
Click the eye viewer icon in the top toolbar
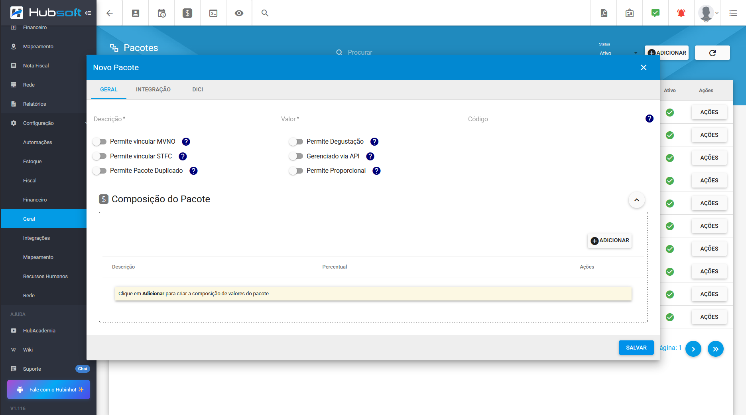[239, 13]
